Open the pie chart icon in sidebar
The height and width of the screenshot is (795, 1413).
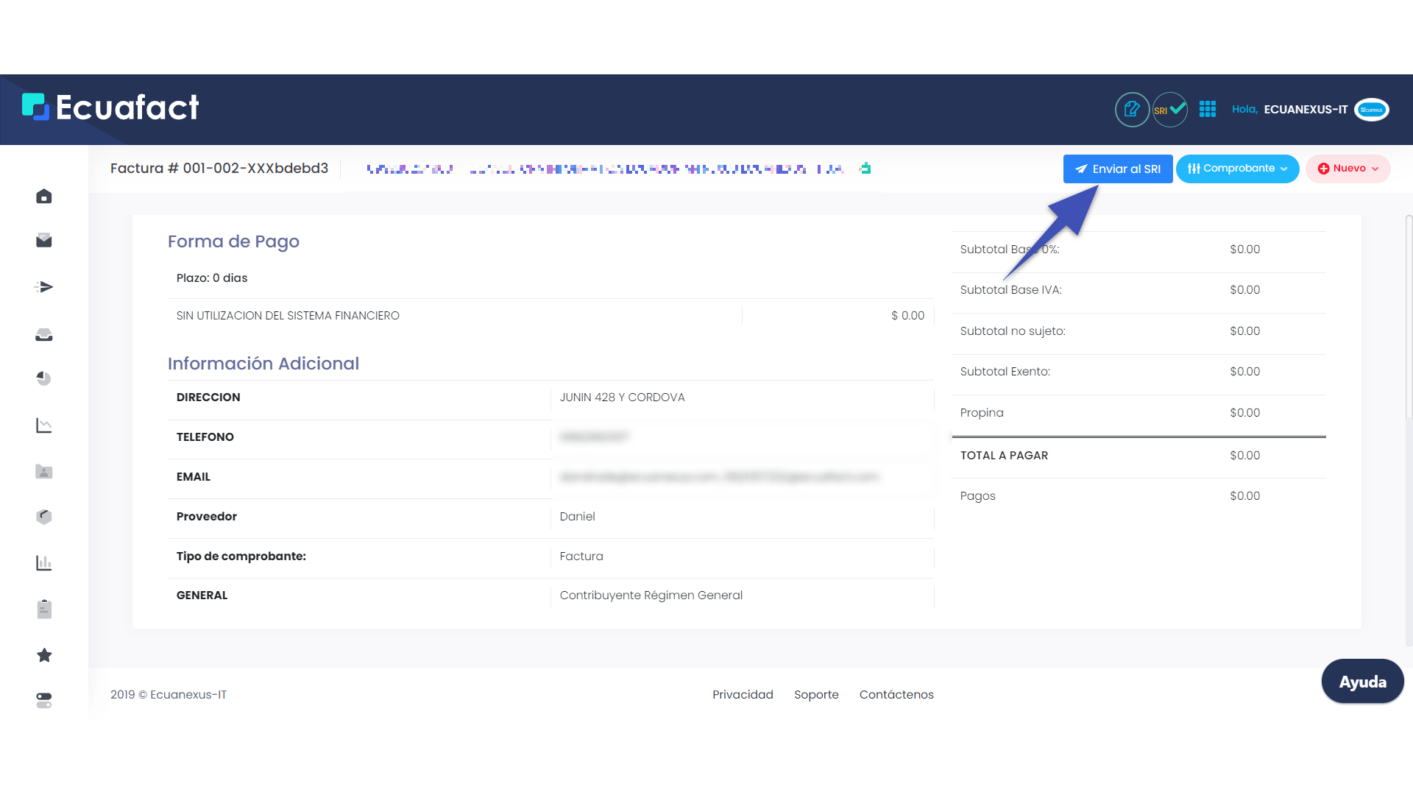44,378
